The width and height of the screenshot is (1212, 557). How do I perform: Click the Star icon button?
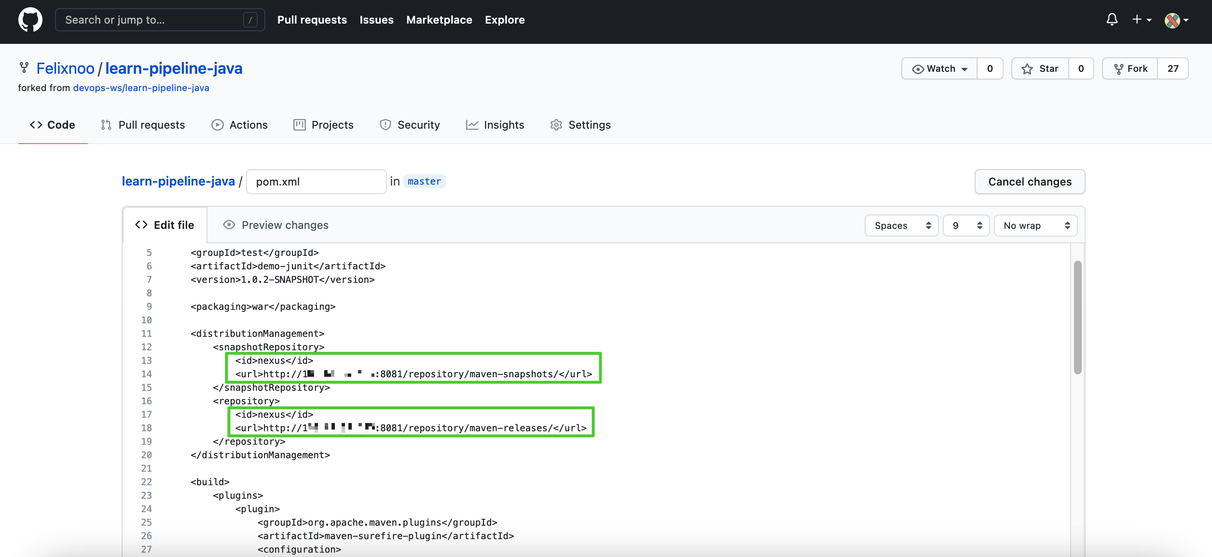point(1040,69)
